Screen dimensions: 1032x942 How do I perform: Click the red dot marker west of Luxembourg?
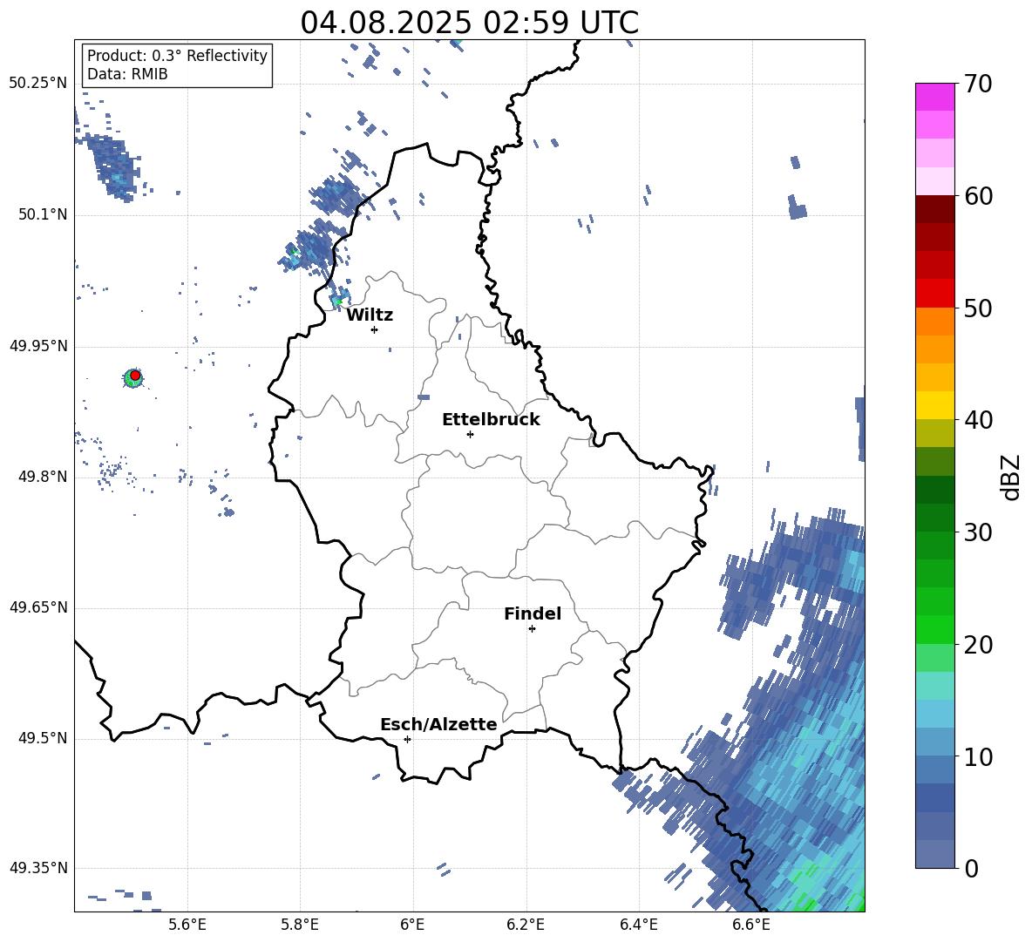[x=135, y=376]
